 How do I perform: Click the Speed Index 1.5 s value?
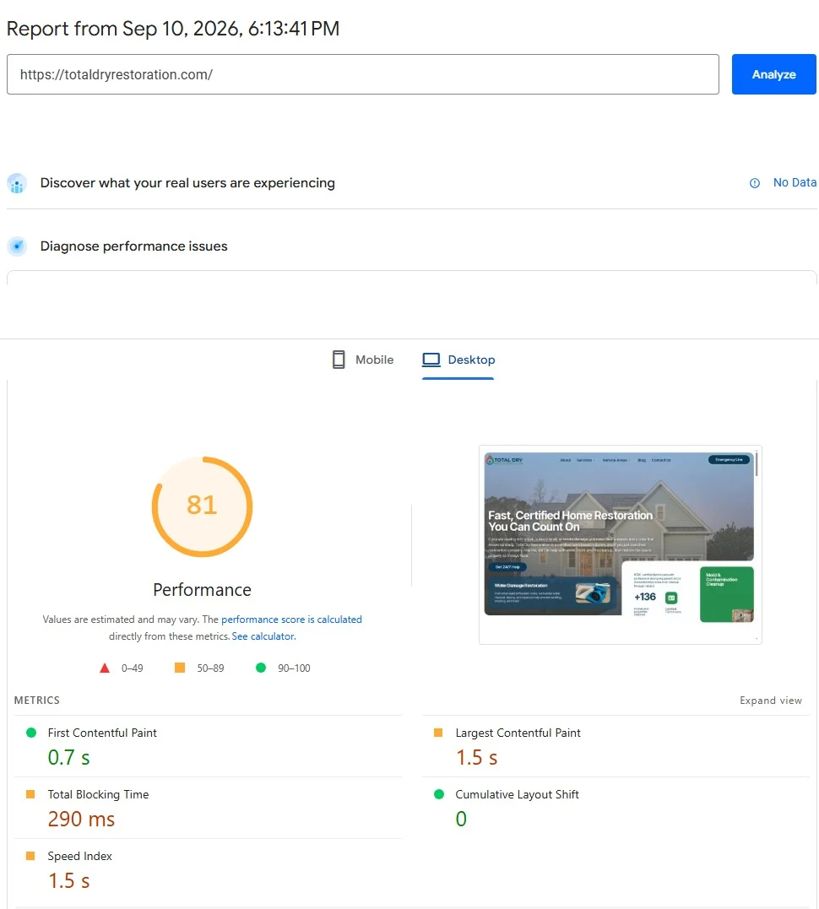[x=68, y=880]
